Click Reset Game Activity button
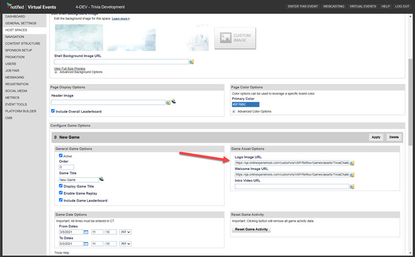This screenshot has width=415, height=257. 251,229
